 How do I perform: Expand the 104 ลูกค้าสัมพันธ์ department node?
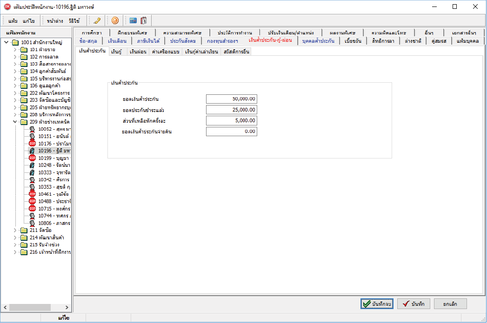coord(15,71)
